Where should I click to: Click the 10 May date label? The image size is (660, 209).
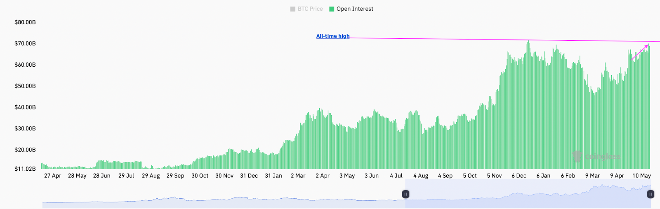tap(642, 176)
